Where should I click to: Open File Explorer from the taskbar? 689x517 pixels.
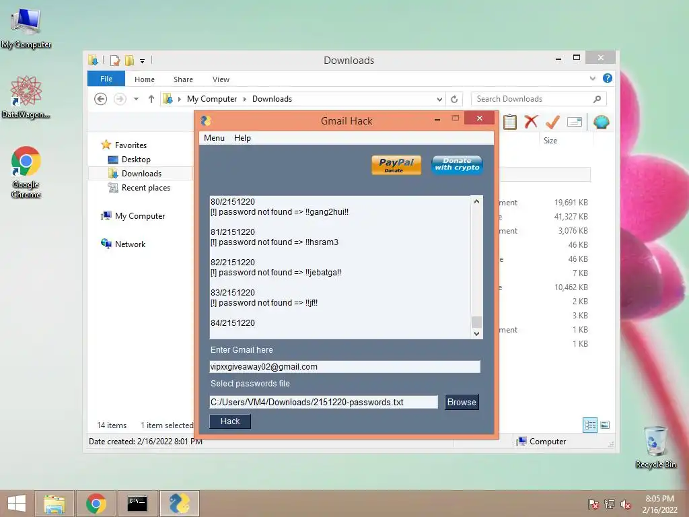pyautogui.click(x=55, y=504)
